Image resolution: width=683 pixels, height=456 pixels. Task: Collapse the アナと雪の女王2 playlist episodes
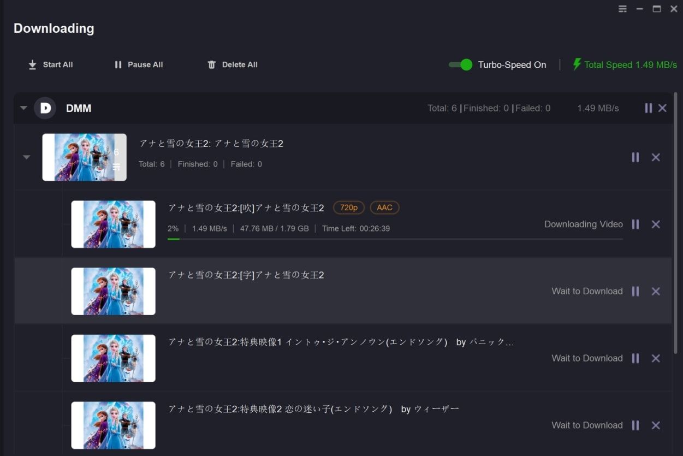[26, 157]
